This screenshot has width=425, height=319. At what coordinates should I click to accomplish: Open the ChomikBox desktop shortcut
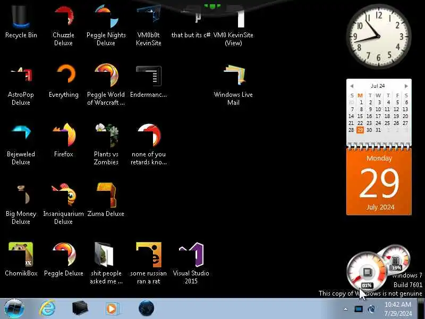pyautogui.click(x=21, y=259)
